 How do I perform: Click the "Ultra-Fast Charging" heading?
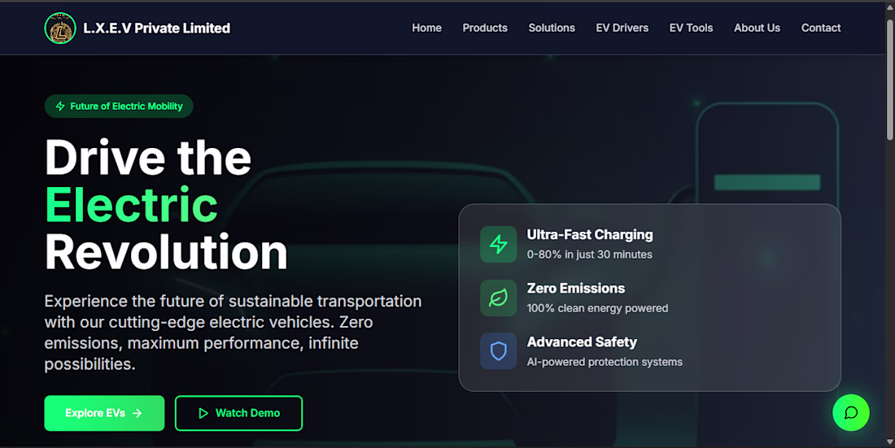tap(590, 234)
